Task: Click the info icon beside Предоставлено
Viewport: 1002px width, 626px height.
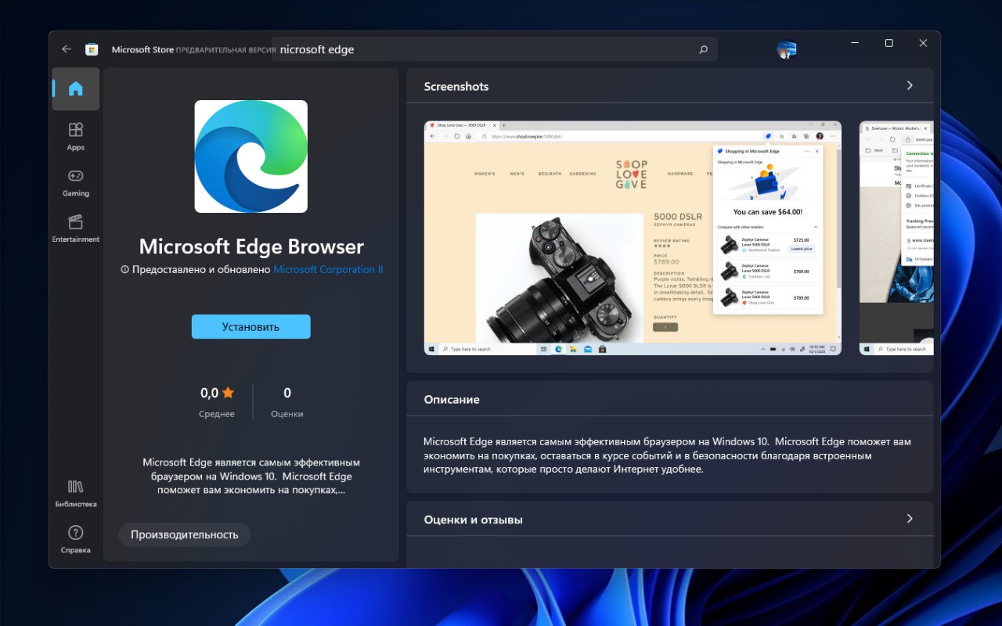Action: click(124, 269)
